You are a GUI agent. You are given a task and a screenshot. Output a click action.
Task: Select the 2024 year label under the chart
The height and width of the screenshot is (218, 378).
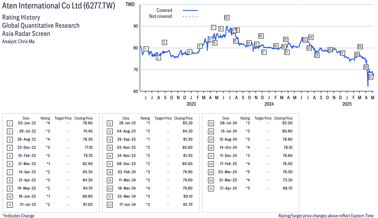click(x=269, y=104)
